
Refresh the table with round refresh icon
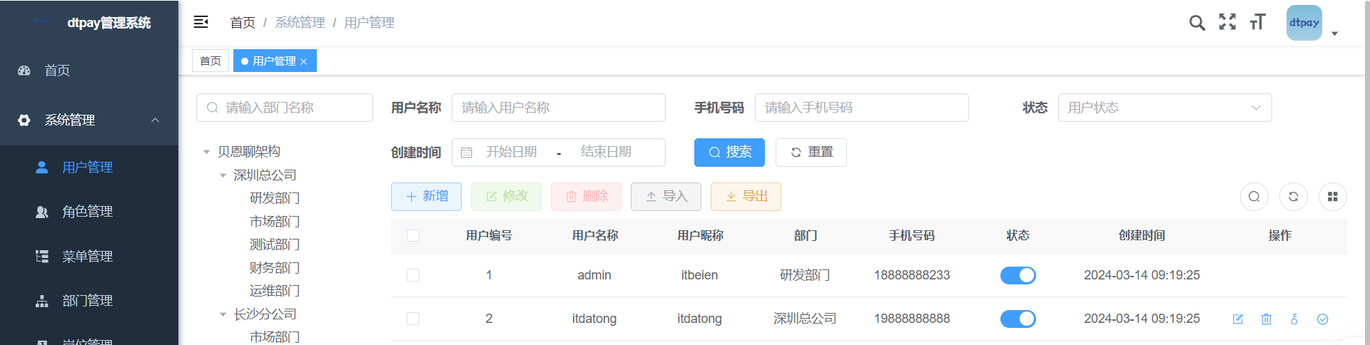coord(1294,197)
